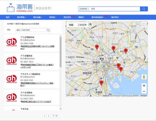Click the 使用条款 map terms link
Screen dimensions: 156x121
144,96
